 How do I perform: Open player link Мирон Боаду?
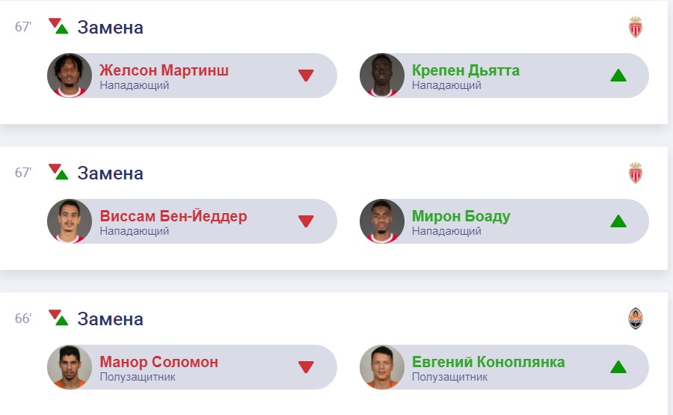(x=461, y=217)
